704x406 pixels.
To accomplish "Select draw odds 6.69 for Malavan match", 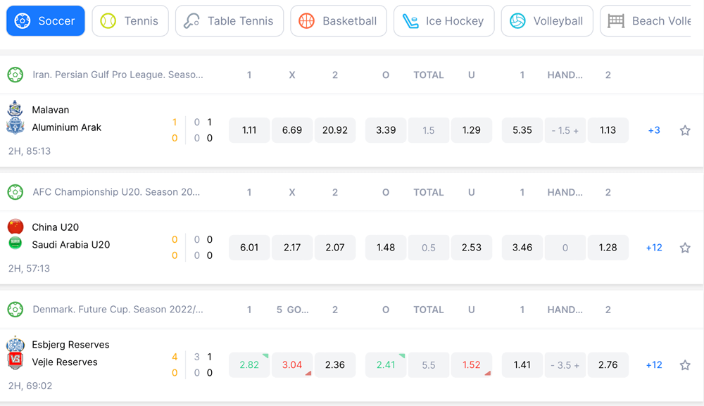I will [x=292, y=130].
